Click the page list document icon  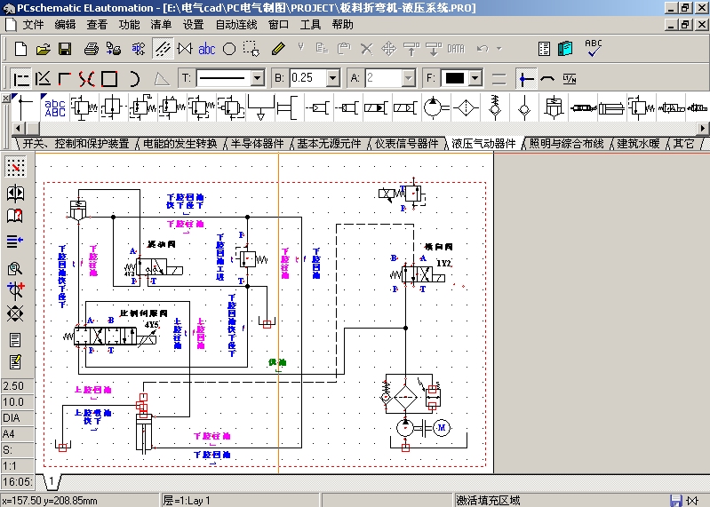tap(15, 340)
